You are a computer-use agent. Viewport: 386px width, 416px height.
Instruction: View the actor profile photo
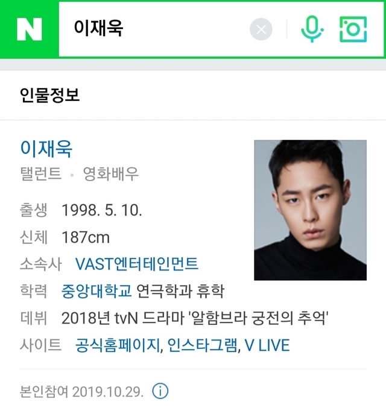coord(310,210)
